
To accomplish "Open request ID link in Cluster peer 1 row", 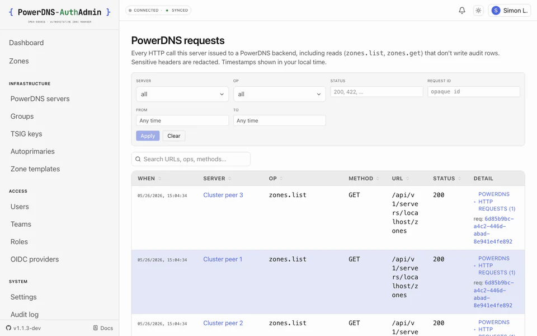I will pyautogui.click(x=493, y=294).
